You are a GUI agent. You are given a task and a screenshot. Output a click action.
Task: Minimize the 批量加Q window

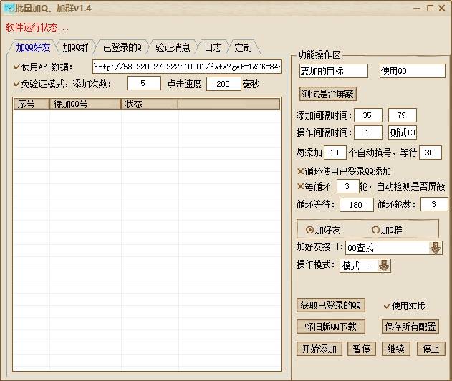tap(417, 9)
